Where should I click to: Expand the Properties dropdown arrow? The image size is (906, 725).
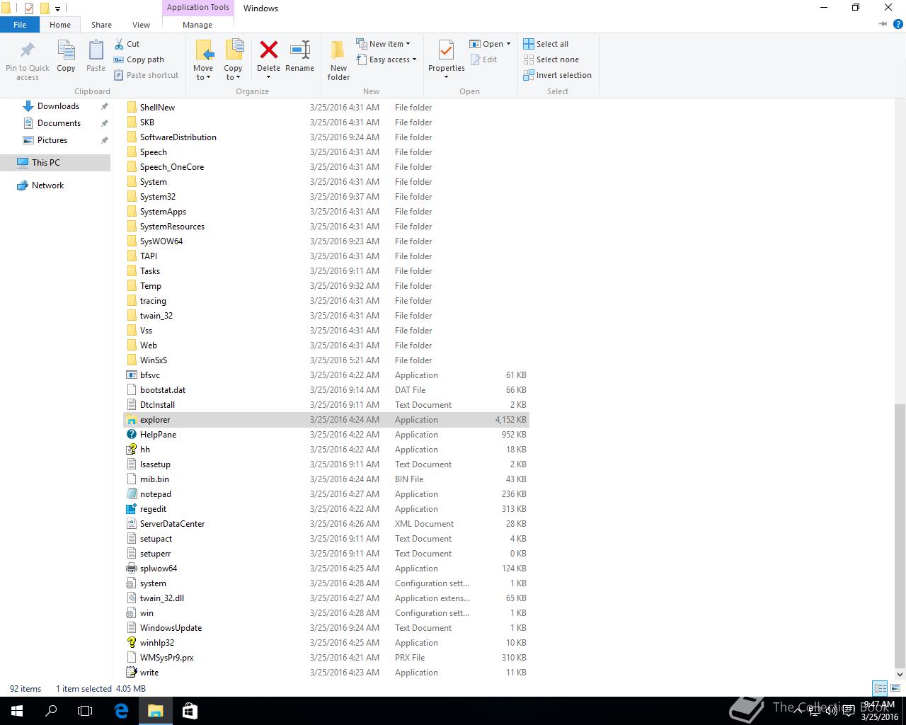446,76
